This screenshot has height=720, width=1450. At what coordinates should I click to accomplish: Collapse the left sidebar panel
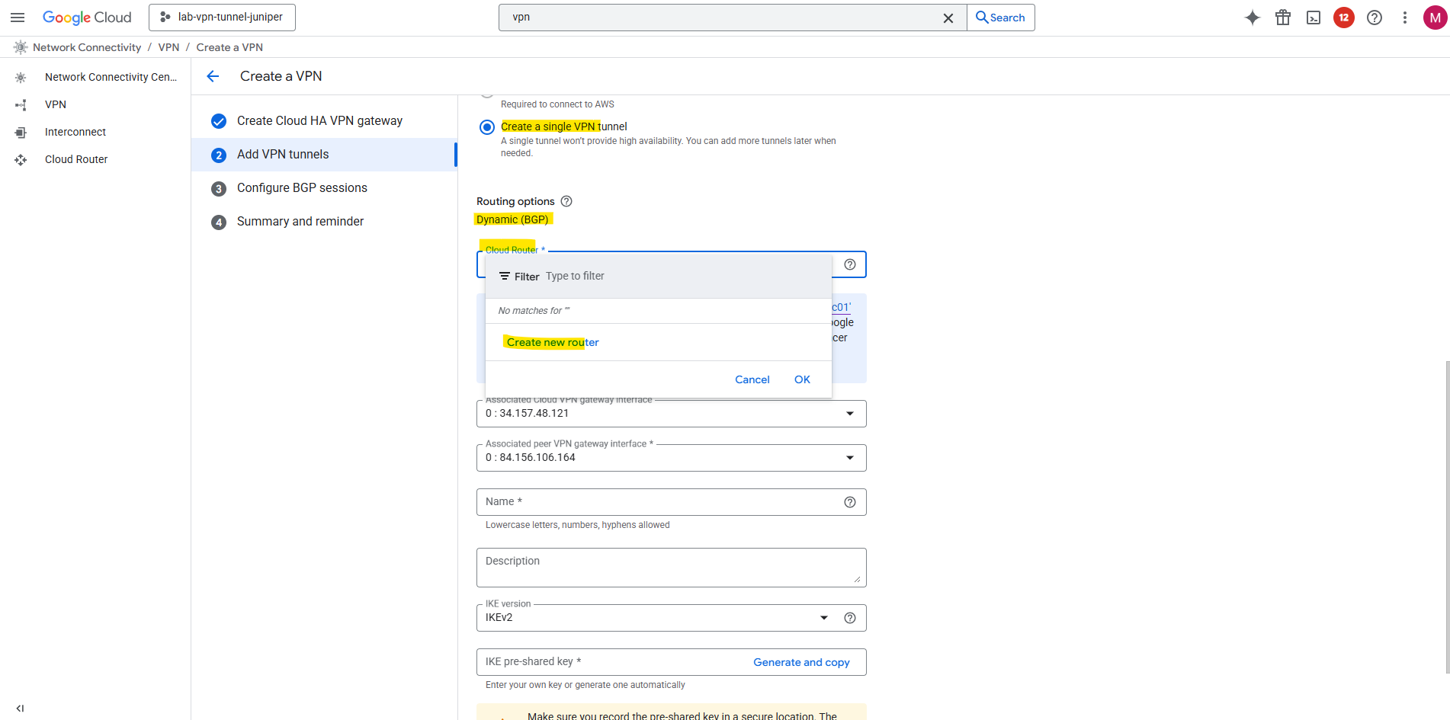(x=20, y=708)
